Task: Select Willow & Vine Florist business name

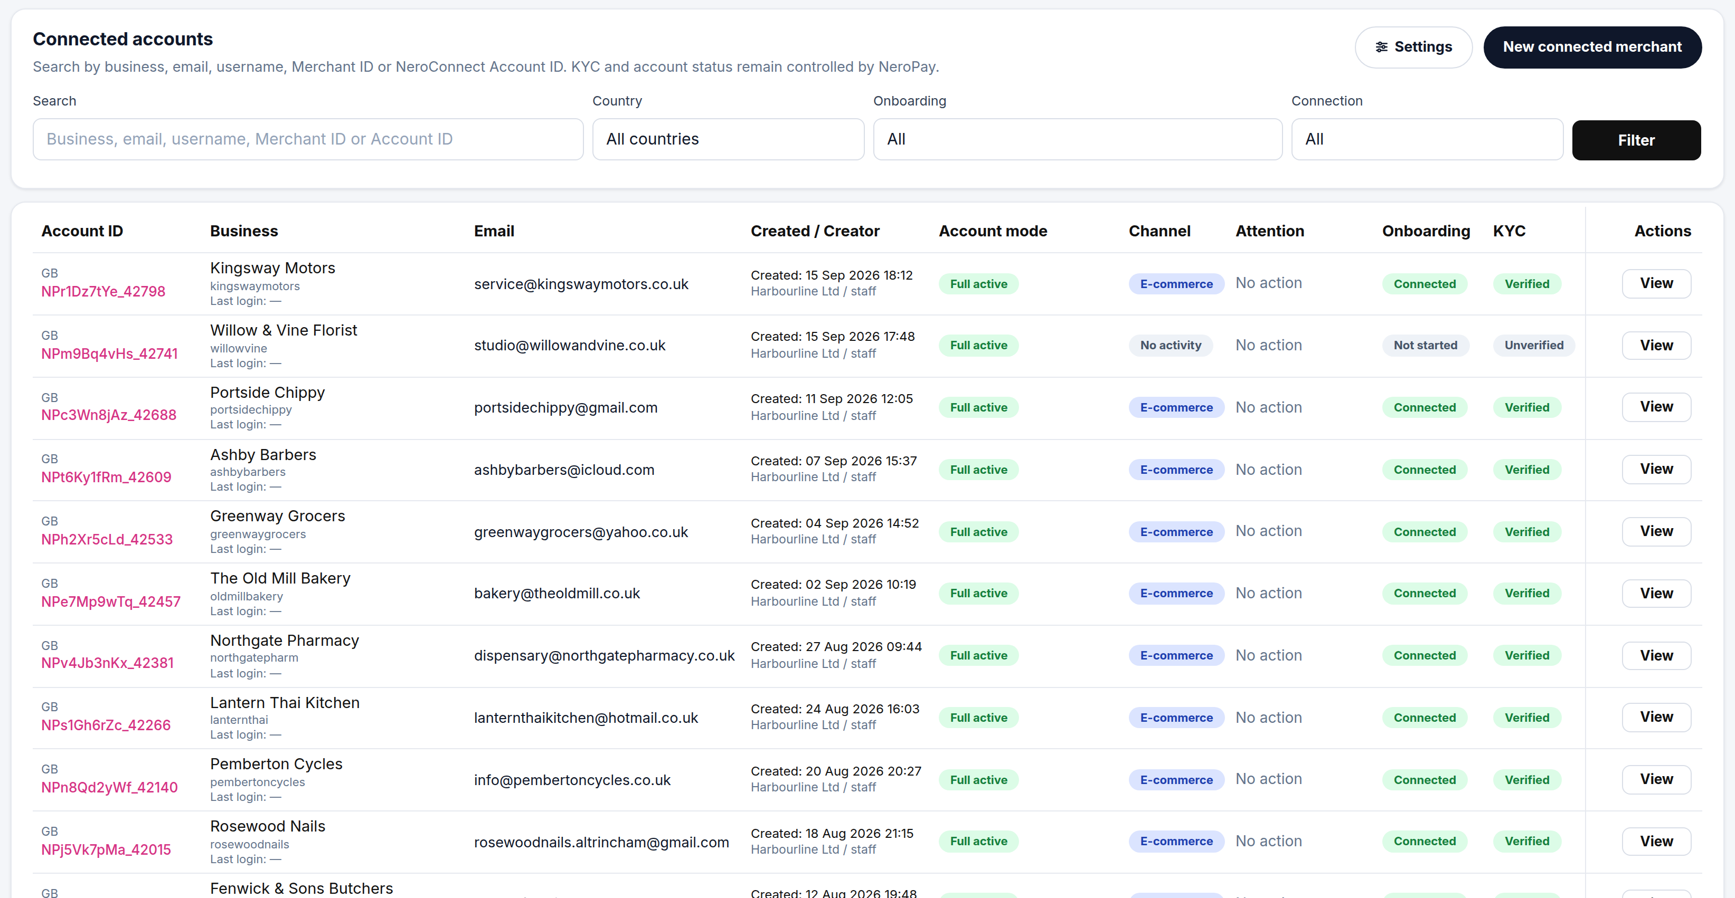Action: [284, 330]
